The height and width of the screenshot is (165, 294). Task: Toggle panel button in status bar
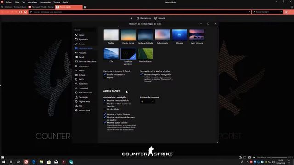[x=2, y=157]
